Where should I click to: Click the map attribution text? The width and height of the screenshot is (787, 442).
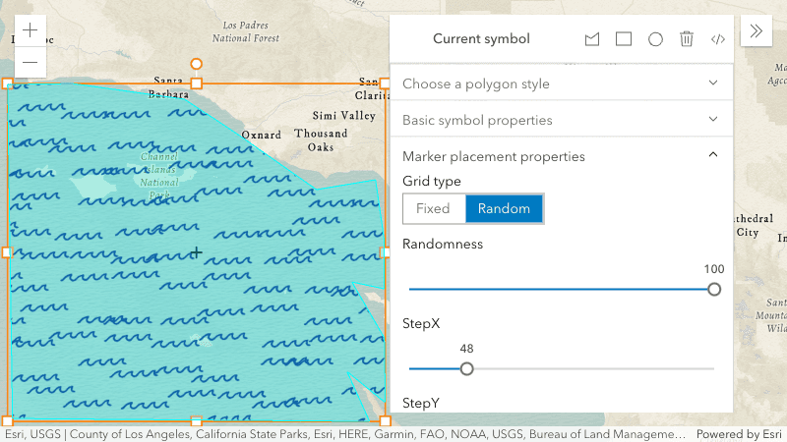[x=344, y=434]
